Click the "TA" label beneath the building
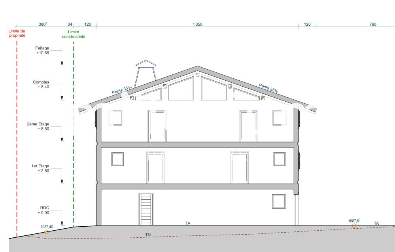Viewport: 395px width, 252px height. coord(188,224)
